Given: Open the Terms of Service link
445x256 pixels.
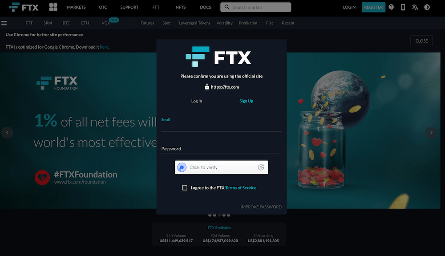Looking at the screenshot, I should 241,188.
